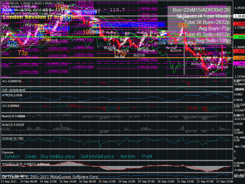The image size is (245, 184).
Task: Click the Avg Buys=75p statistic
Action: point(214,28)
